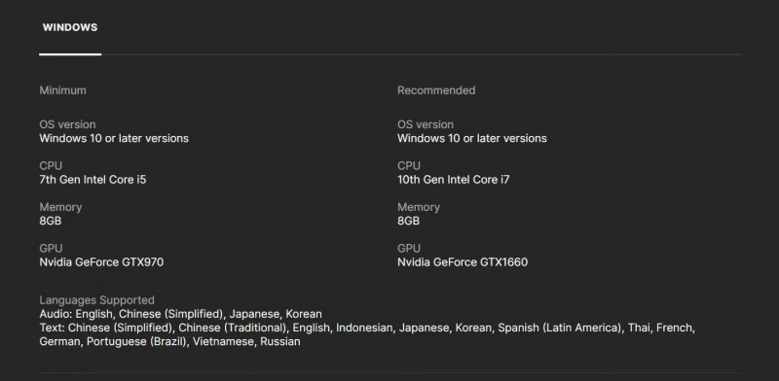779x381 pixels.
Task: Click the minimum CPU label
Action: click(x=51, y=165)
